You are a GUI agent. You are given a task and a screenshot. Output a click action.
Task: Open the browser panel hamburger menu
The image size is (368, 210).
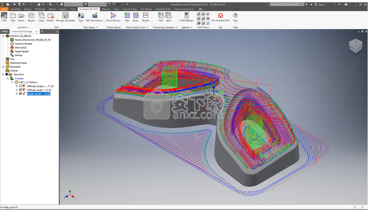pyautogui.click(x=57, y=32)
